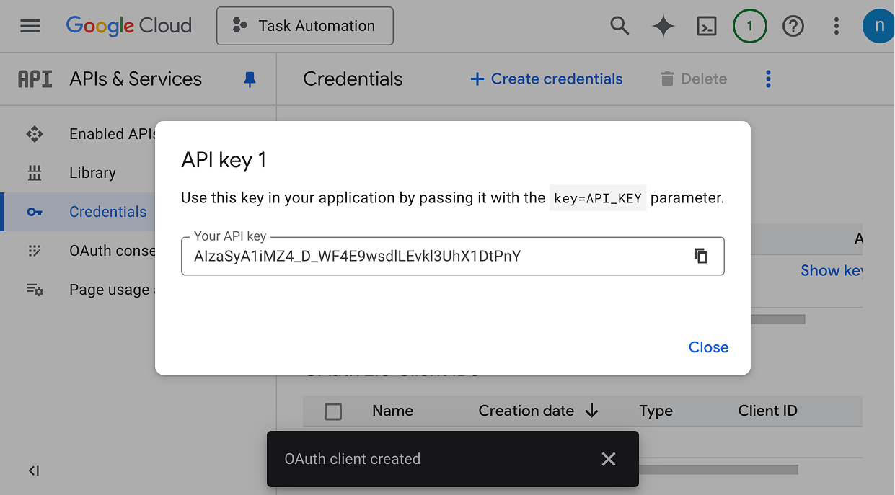Activate Cloud Shell terminal icon

tap(706, 27)
